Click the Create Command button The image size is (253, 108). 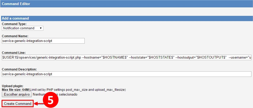(x=18, y=104)
